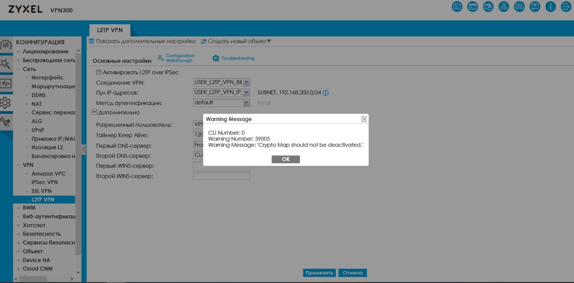Open the Configuration gear sidebar icon
The image size is (574, 283).
6,103
